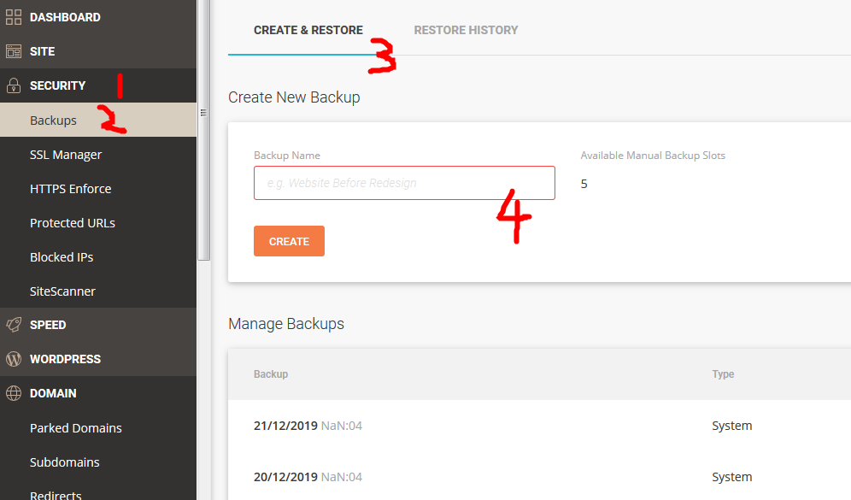Expand the WordPress menu section
Image resolution: width=851 pixels, height=500 pixels.
pos(65,359)
